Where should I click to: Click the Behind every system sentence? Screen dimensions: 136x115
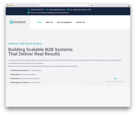tap(43, 66)
